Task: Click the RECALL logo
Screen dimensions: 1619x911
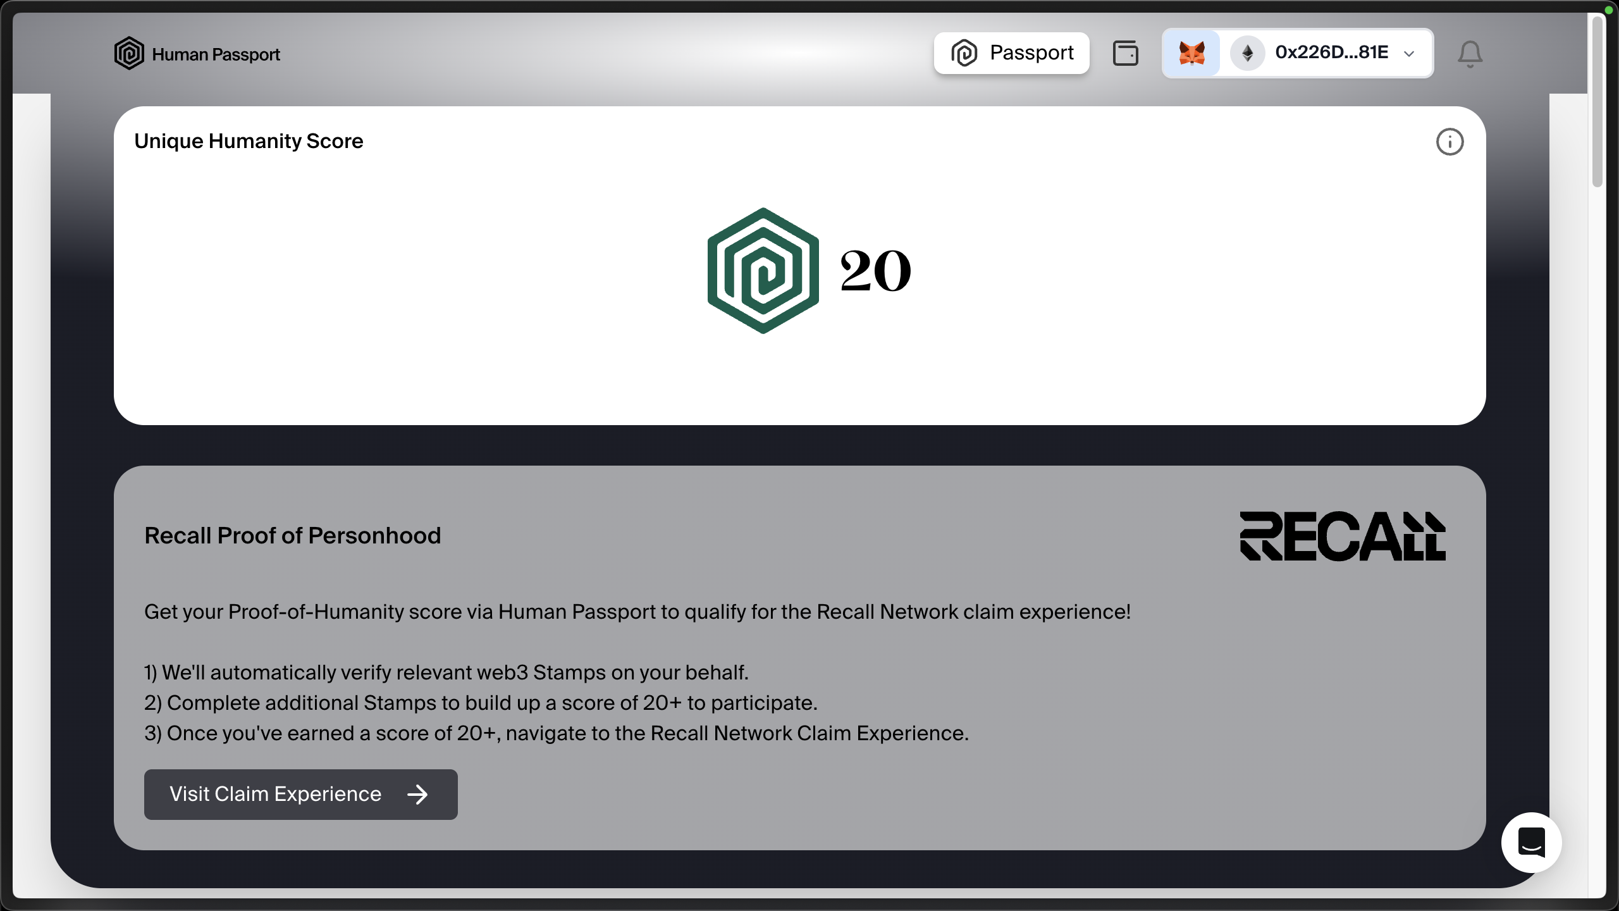Action: [1343, 536]
